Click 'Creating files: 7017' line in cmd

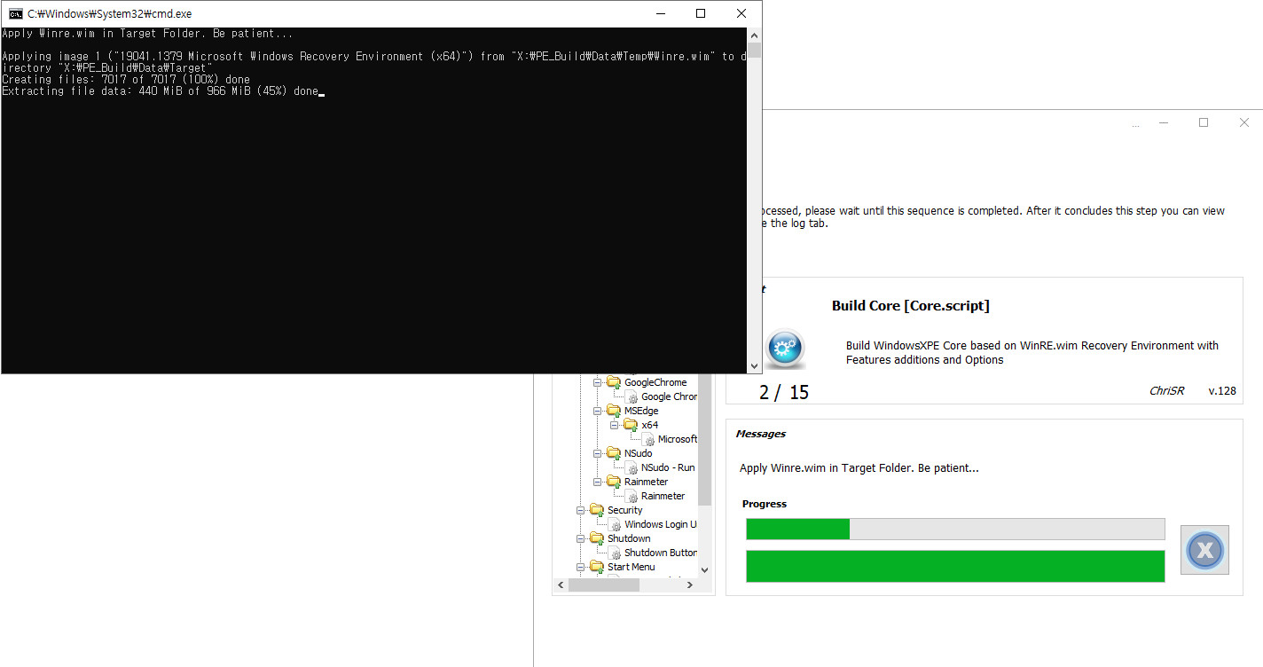click(x=126, y=80)
